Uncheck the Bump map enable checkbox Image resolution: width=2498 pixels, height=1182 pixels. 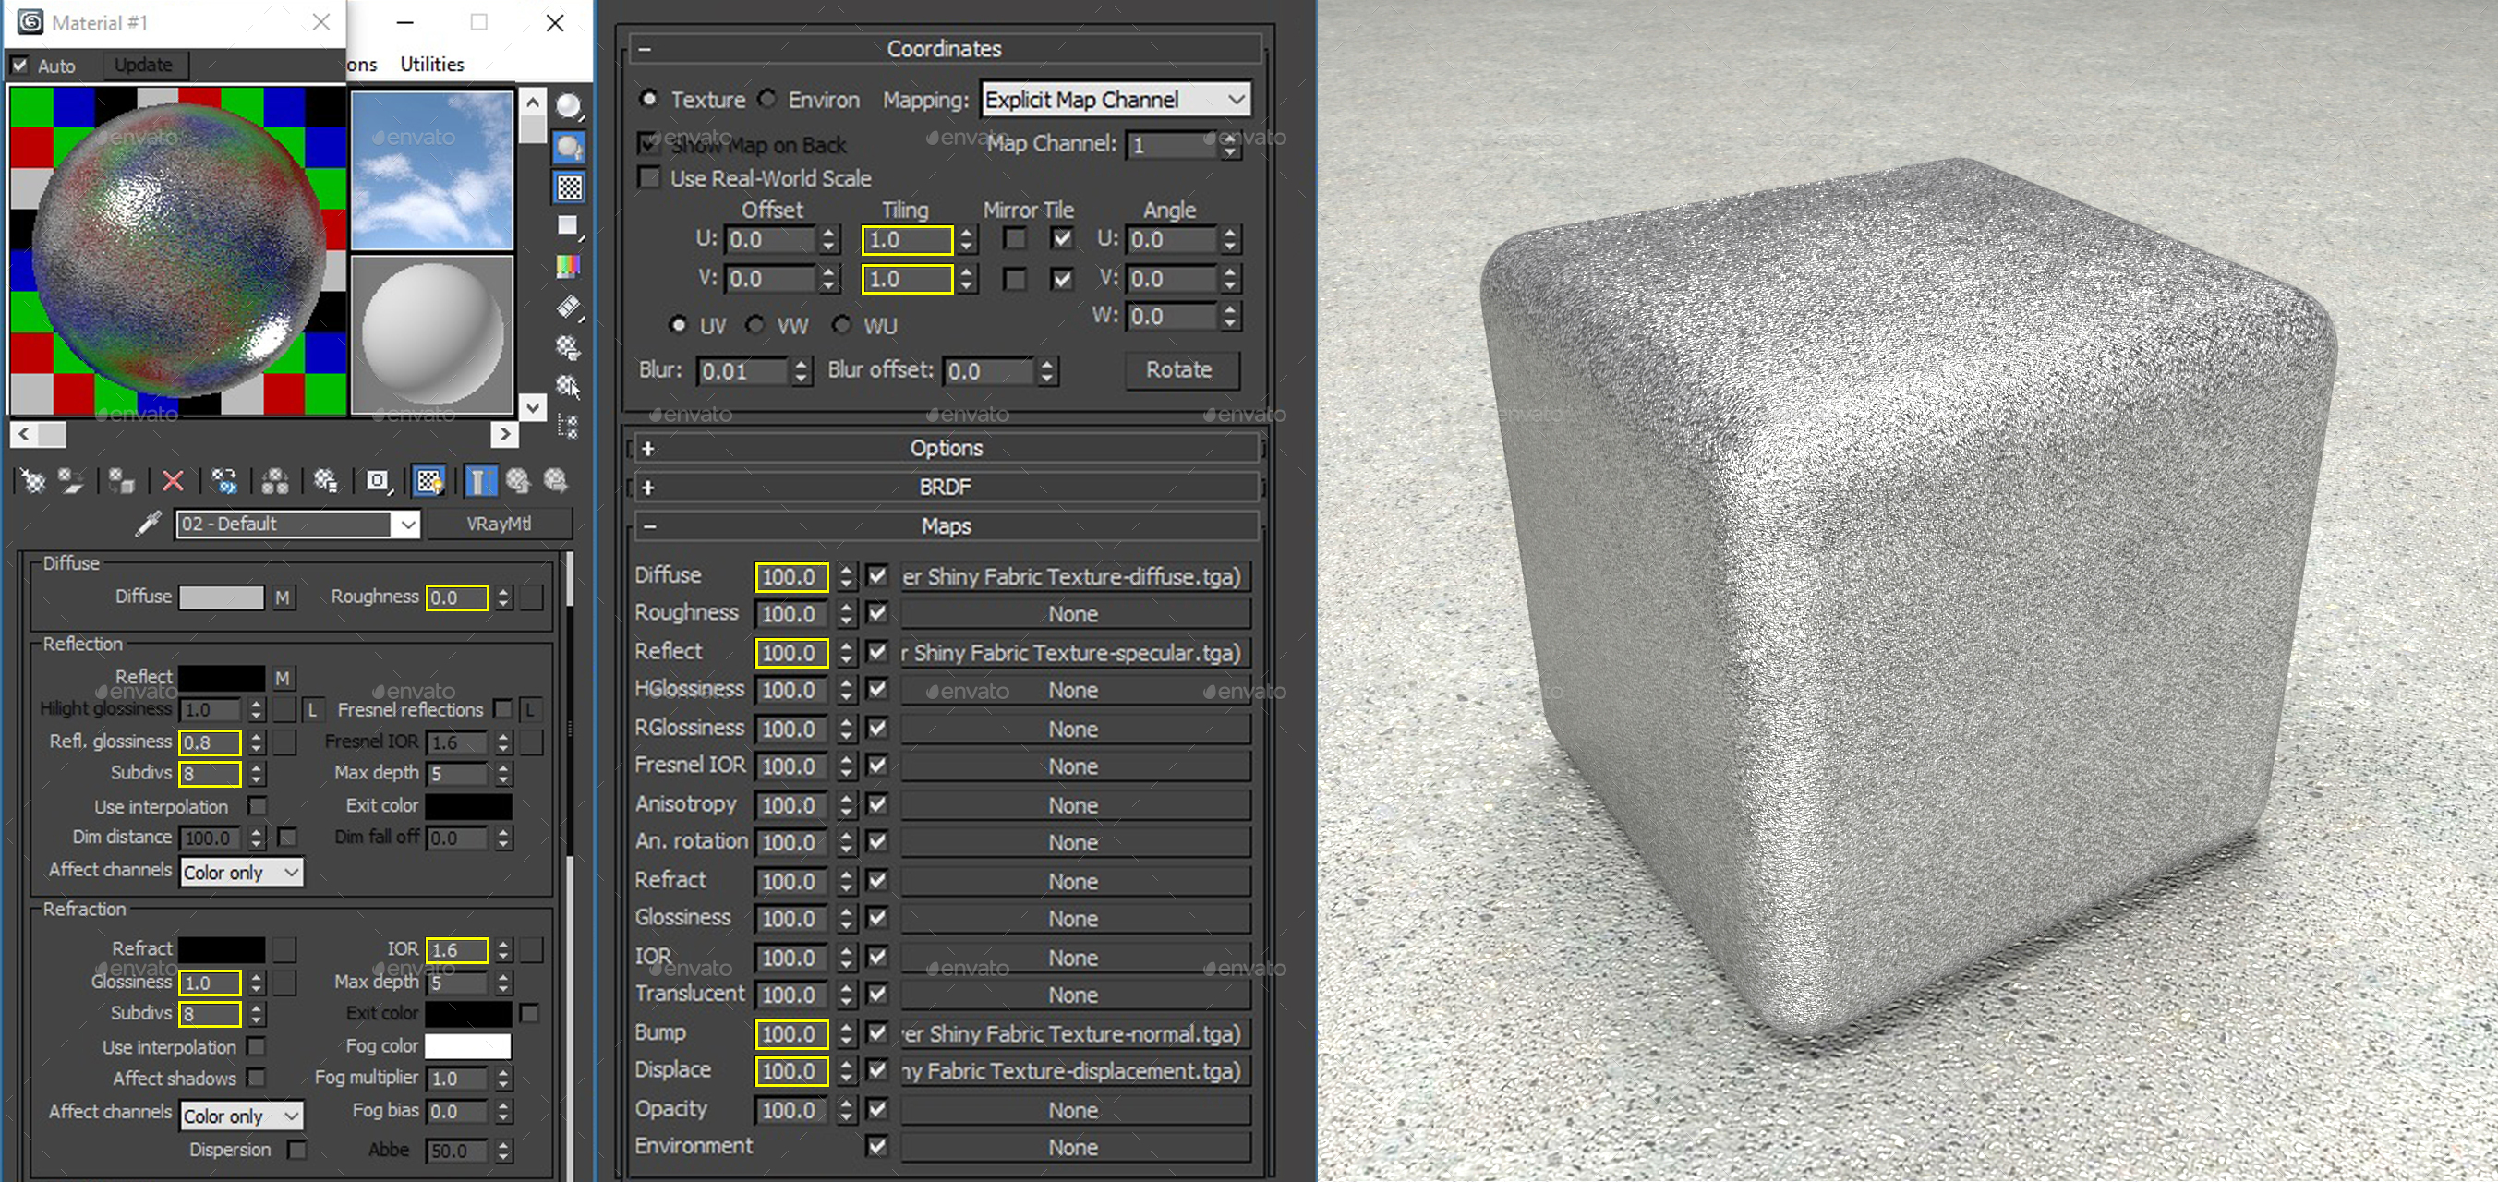[x=876, y=1033]
